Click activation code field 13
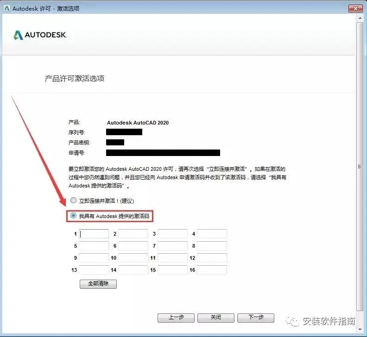The height and width of the screenshot is (337, 367). (x=94, y=270)
